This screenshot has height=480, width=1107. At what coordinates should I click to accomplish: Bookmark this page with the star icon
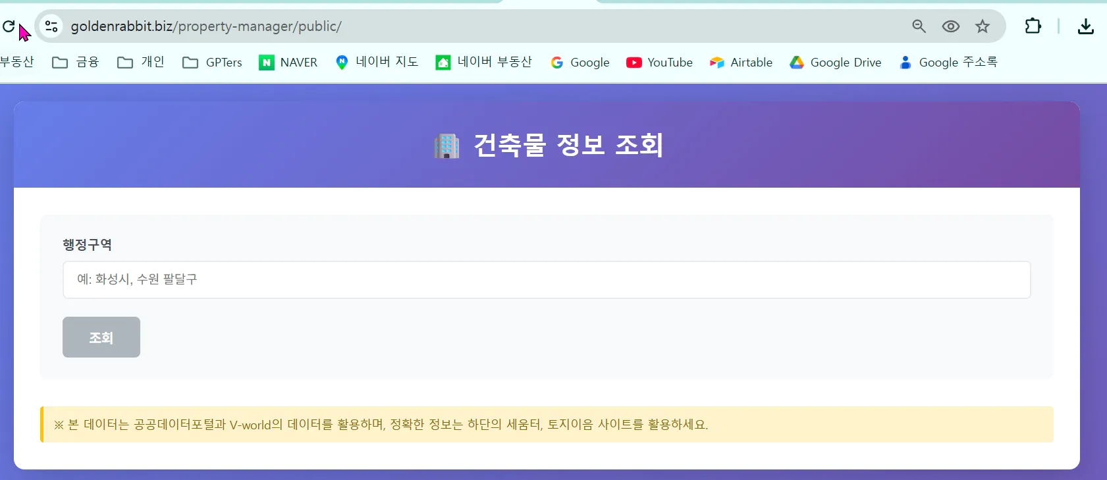click(983, 26)
